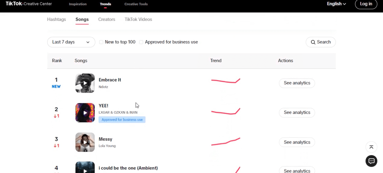See analytics for Messy
This screenshot has height=173, width=383.
(x=297, y=142)
